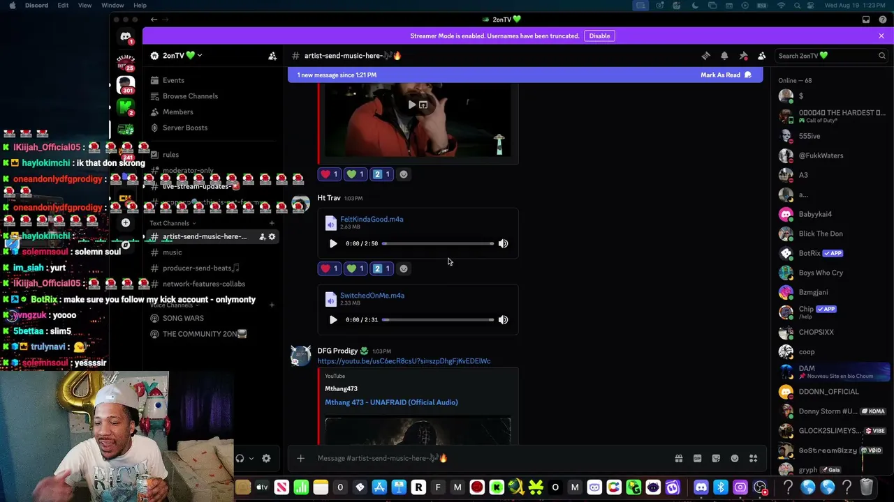Viewport: 894px width, 502px height.
Task: Disable Streamer Mode
Action: [x=599, y=36]
